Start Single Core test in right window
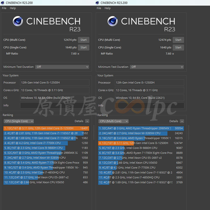Screen dimensions: 210x210 (178, 48)
